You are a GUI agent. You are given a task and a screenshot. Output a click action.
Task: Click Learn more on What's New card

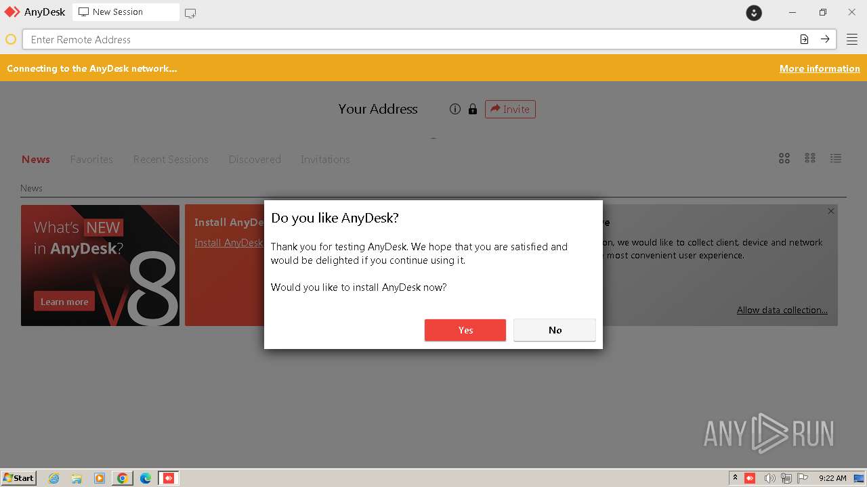[x=64, y=302]
